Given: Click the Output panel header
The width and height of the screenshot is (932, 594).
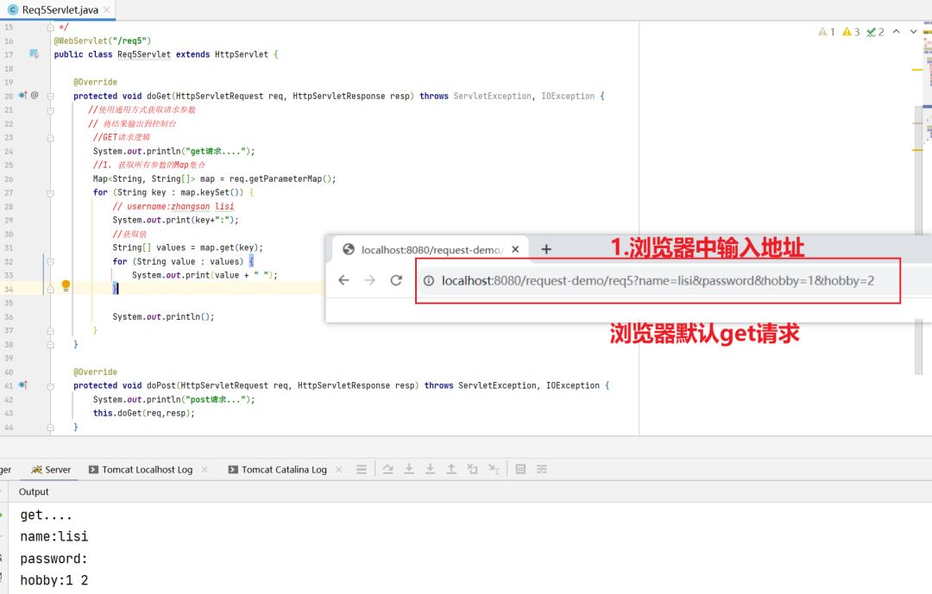Looking at the screenshot, I should pyautogui.click(x=34, y=491).
